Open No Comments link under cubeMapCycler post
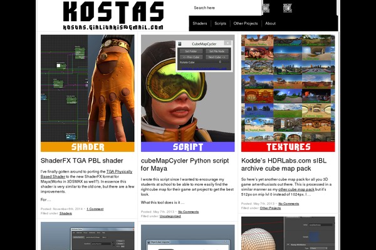This screenshot has width=376, height=250. (189, 212)
